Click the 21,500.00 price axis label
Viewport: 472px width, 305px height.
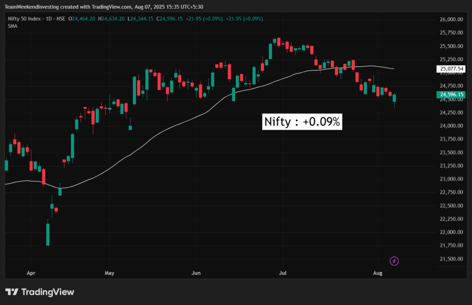[x=451, y=259]
